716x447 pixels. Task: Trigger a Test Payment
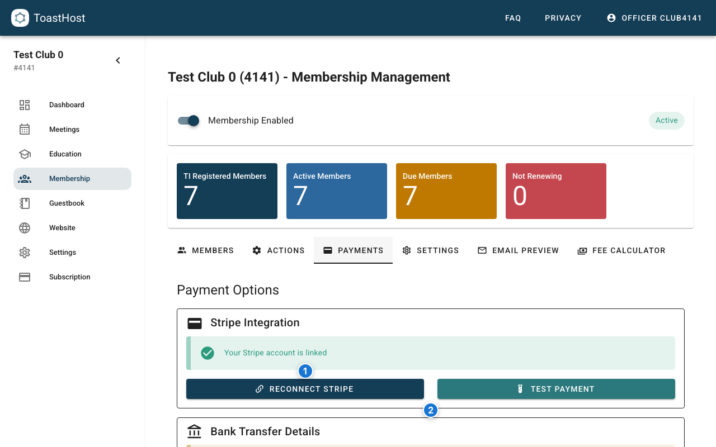pos(556,389)
